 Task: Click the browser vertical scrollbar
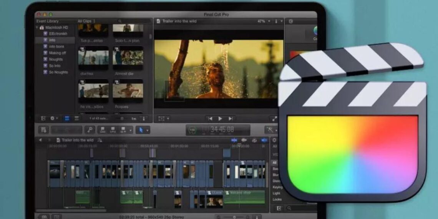click(x=150, y=36)
